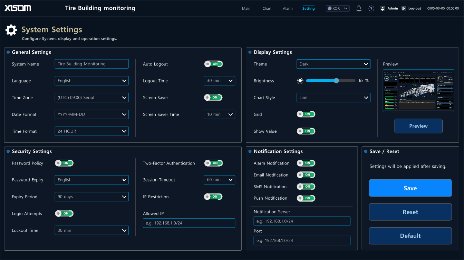The image size is (464, 260).
Task: Open the Session Timeout dropdown
Action: tap(219, 180)
